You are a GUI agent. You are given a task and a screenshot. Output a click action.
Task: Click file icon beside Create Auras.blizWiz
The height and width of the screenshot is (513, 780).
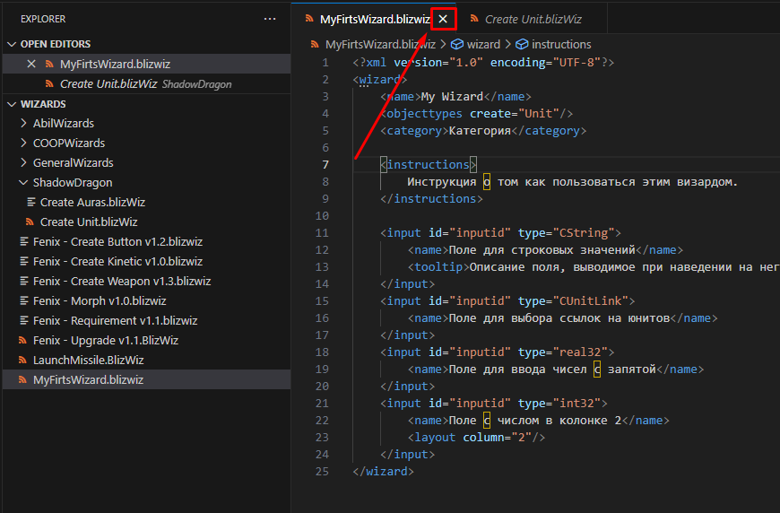tap(30, 202)
